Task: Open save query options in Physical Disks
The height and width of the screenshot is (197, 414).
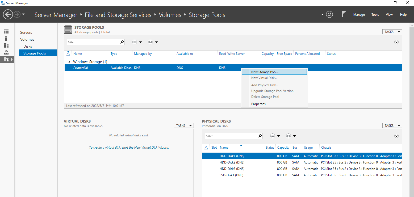Action: [x=291, y=136]
